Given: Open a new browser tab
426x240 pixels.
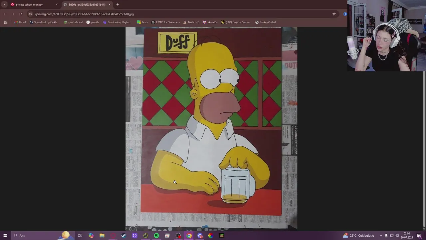Looking at the screenshot, I should (x=117, y=5).
